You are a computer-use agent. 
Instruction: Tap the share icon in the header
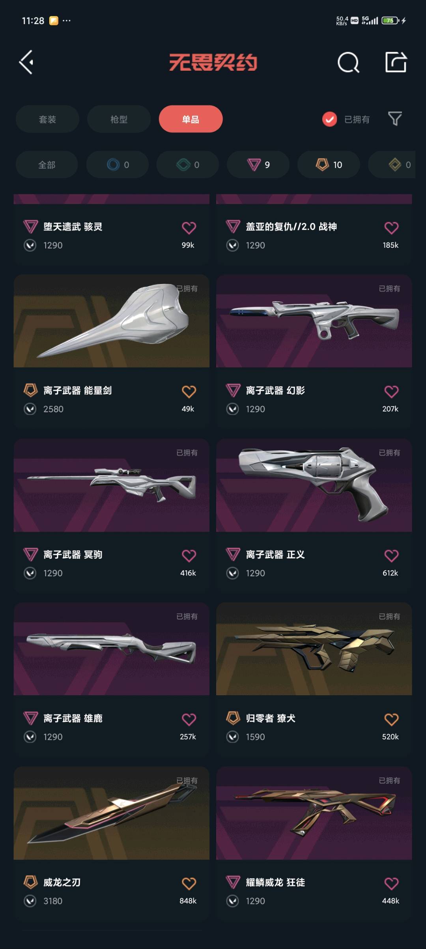click(396, 62)
